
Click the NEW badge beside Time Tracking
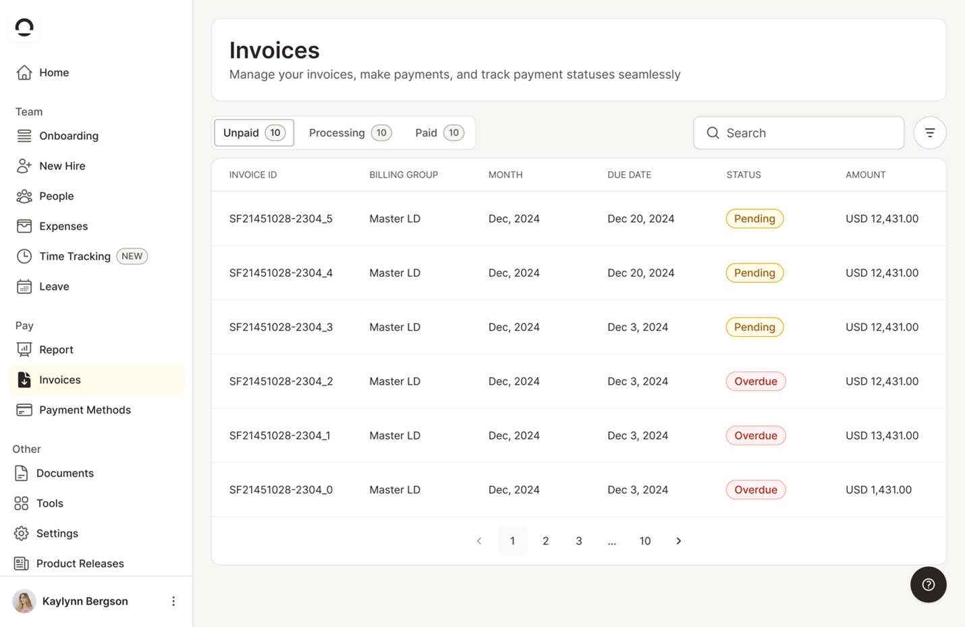click(x=132, y=256)
